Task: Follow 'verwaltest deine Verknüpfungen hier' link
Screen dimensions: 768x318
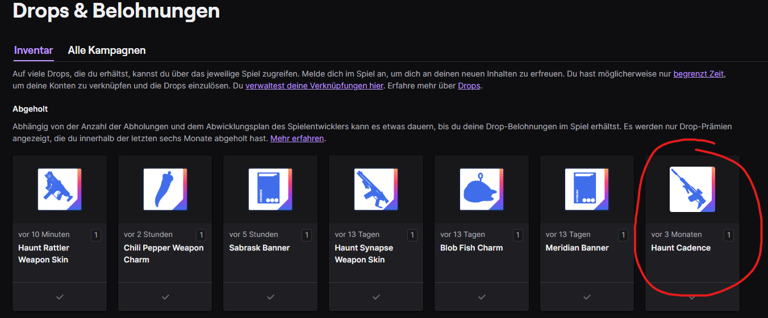Action: [314, 86]
